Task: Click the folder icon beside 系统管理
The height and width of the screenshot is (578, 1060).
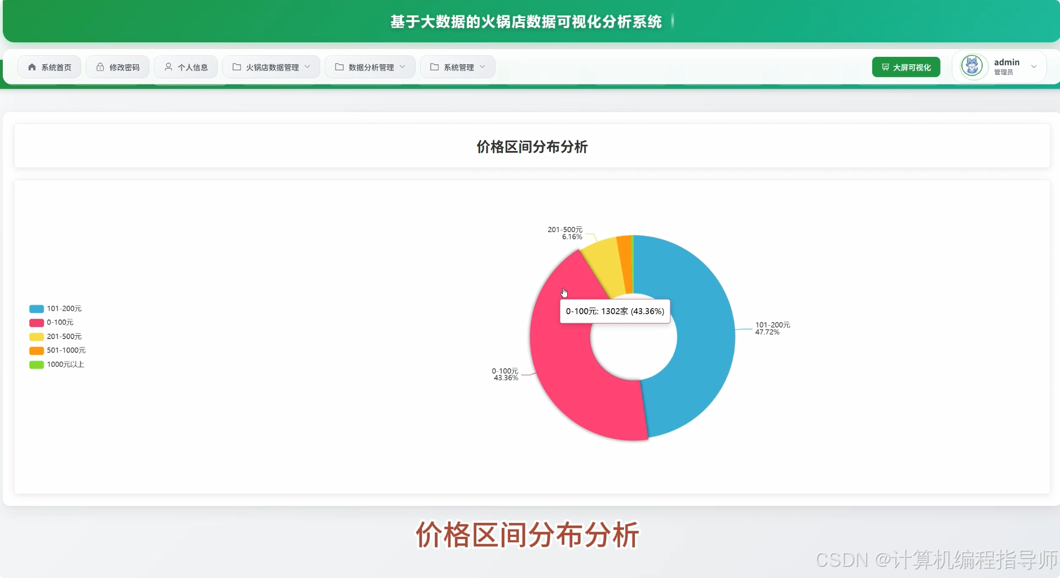Action: (435, 67)
